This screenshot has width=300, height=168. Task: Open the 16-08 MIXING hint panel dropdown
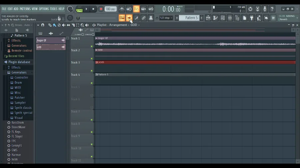297,18
